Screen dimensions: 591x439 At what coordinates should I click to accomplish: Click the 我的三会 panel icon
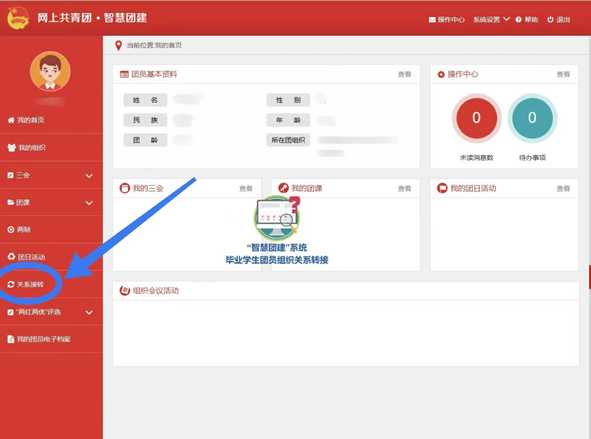pyautogui.click(x=125, y=188)
